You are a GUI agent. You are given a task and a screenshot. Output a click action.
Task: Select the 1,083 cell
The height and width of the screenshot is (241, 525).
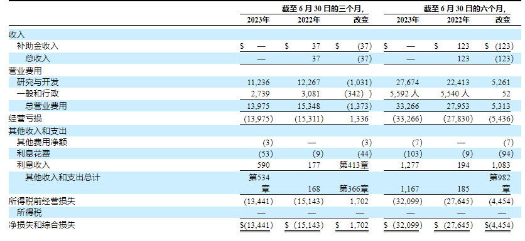pos(501,165)
